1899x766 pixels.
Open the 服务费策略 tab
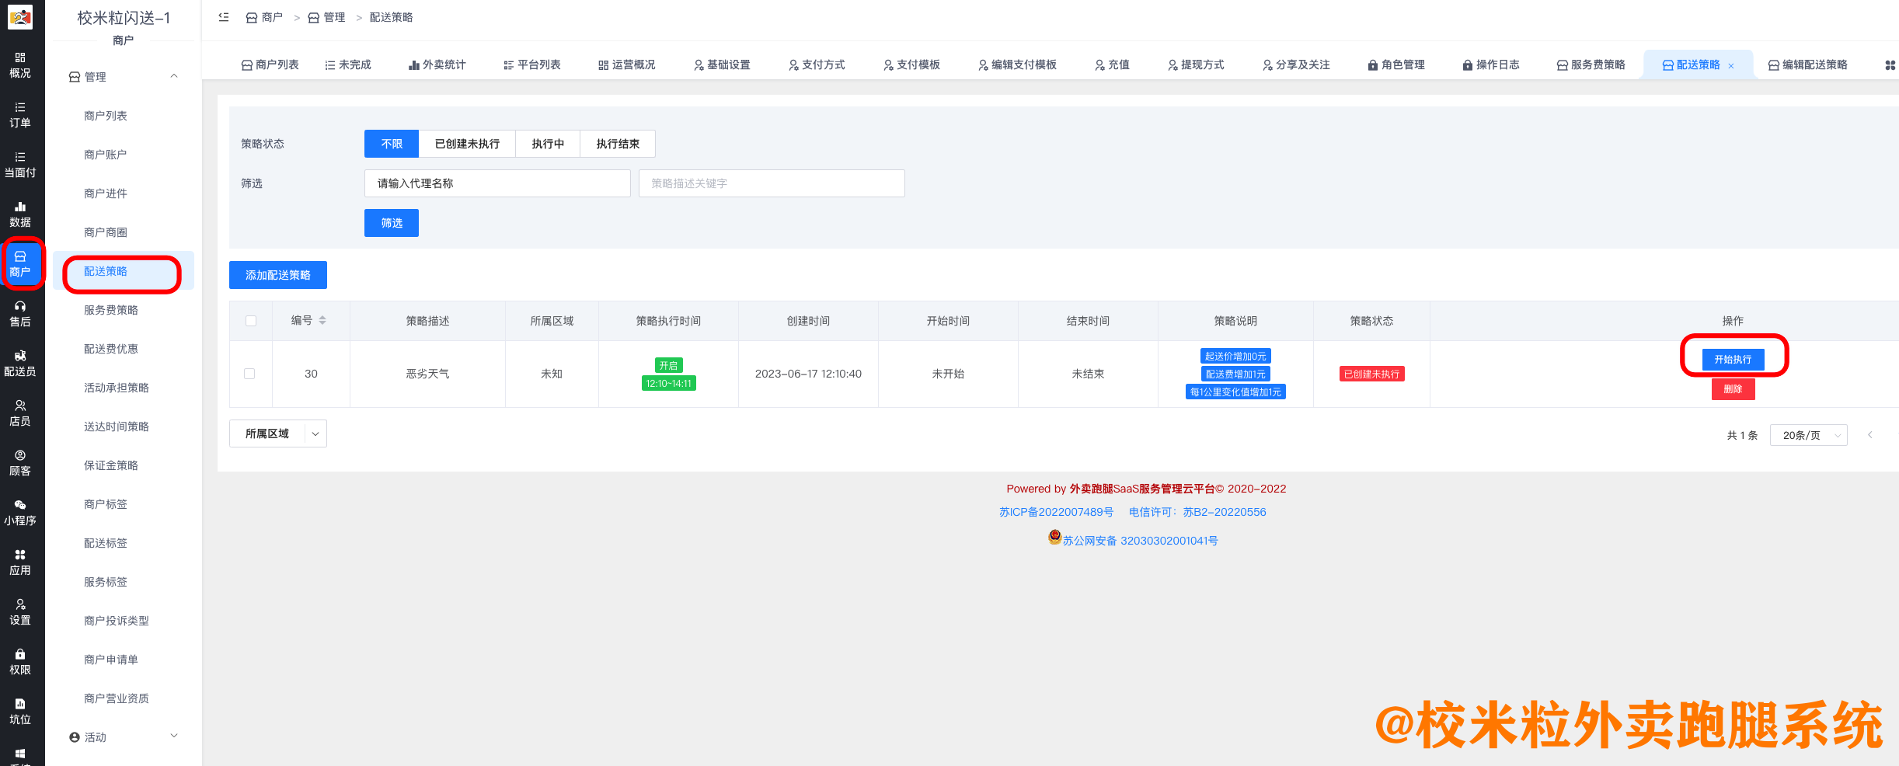[1590, 64]
